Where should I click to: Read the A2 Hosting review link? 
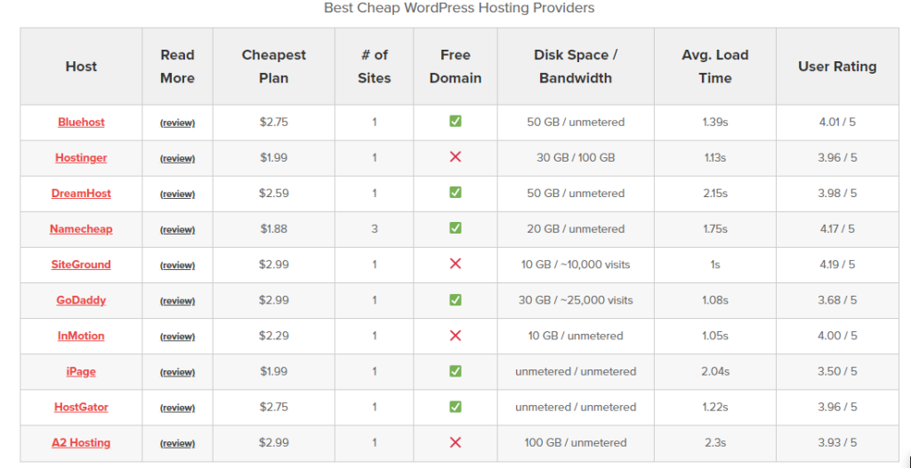178,443
